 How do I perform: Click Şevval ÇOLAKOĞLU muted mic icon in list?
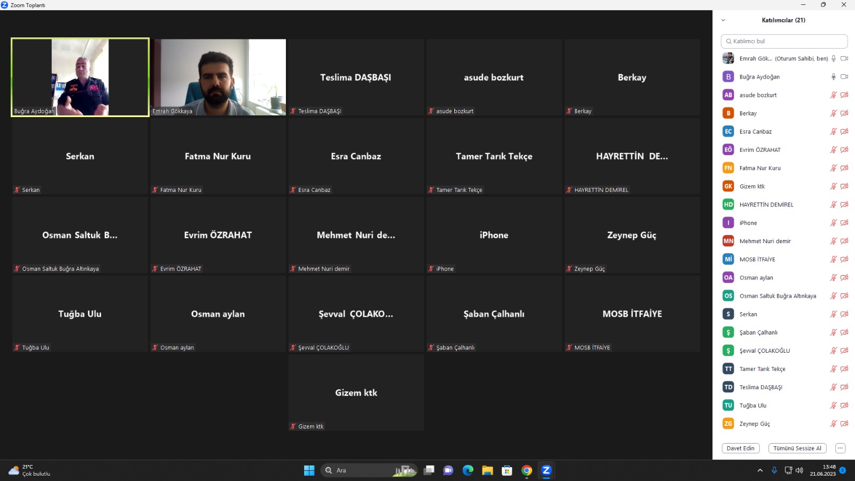pyautogui.click(x=833, y=351)
